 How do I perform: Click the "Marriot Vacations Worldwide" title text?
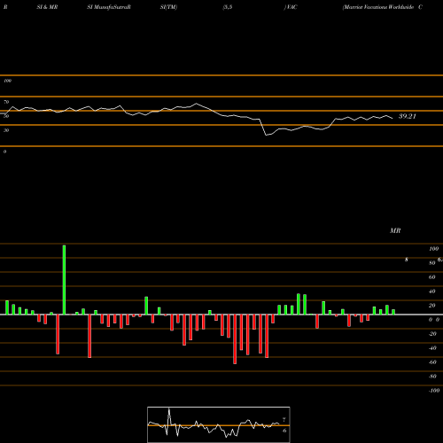[x=378, y=7]
